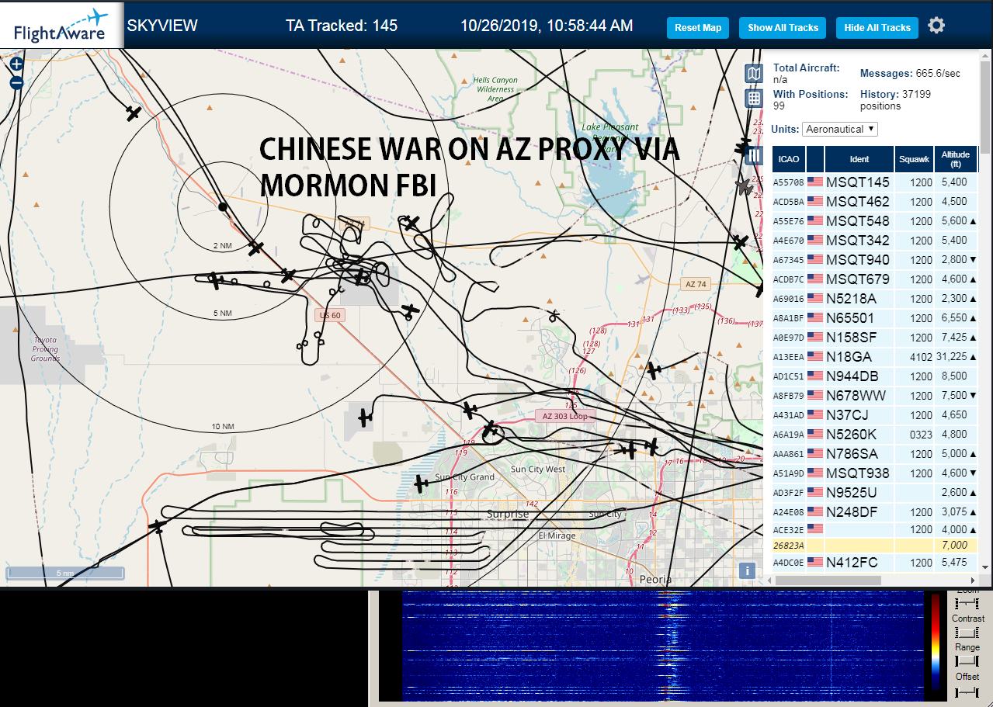993x707 pixels.
Task: Sort by the flag column header
Action: (815, 159)
